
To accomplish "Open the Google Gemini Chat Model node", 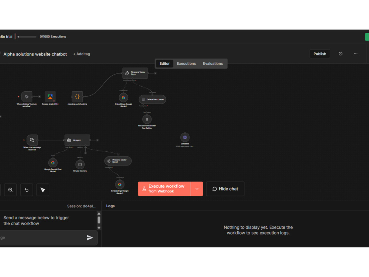I will [53, 163].
